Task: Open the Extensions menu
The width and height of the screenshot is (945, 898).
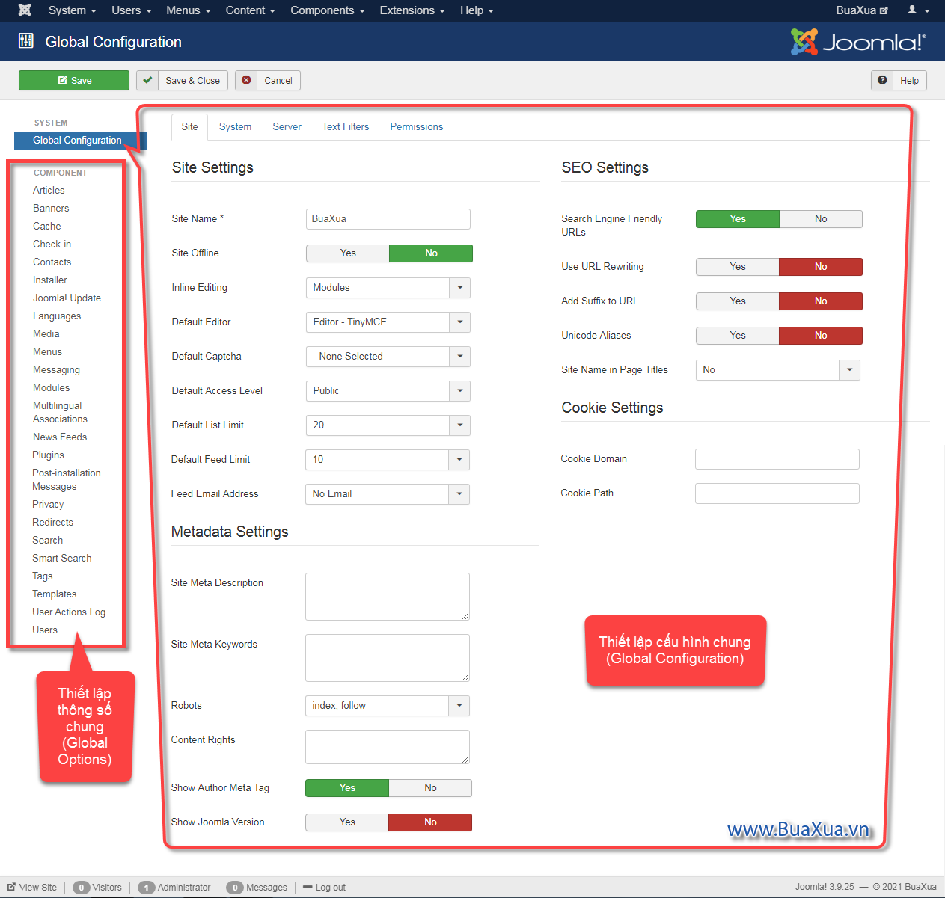Action: point(412,10)
